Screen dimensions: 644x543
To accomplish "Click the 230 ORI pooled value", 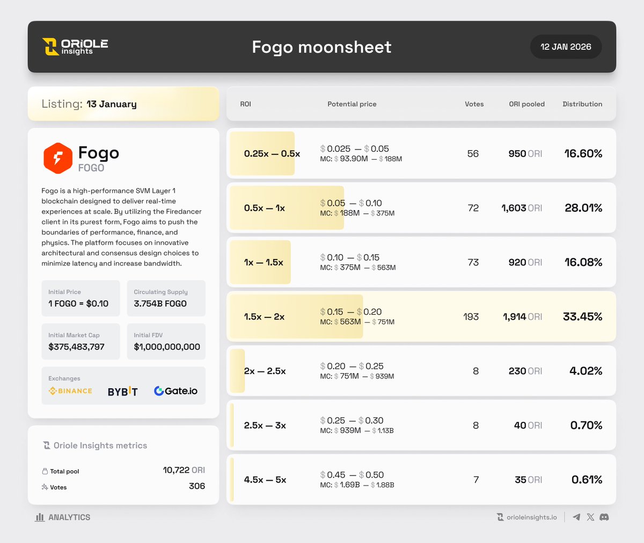I will pos(525,371).
